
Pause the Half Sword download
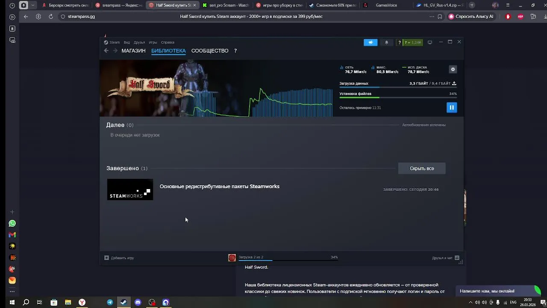[x=452, y=107]
